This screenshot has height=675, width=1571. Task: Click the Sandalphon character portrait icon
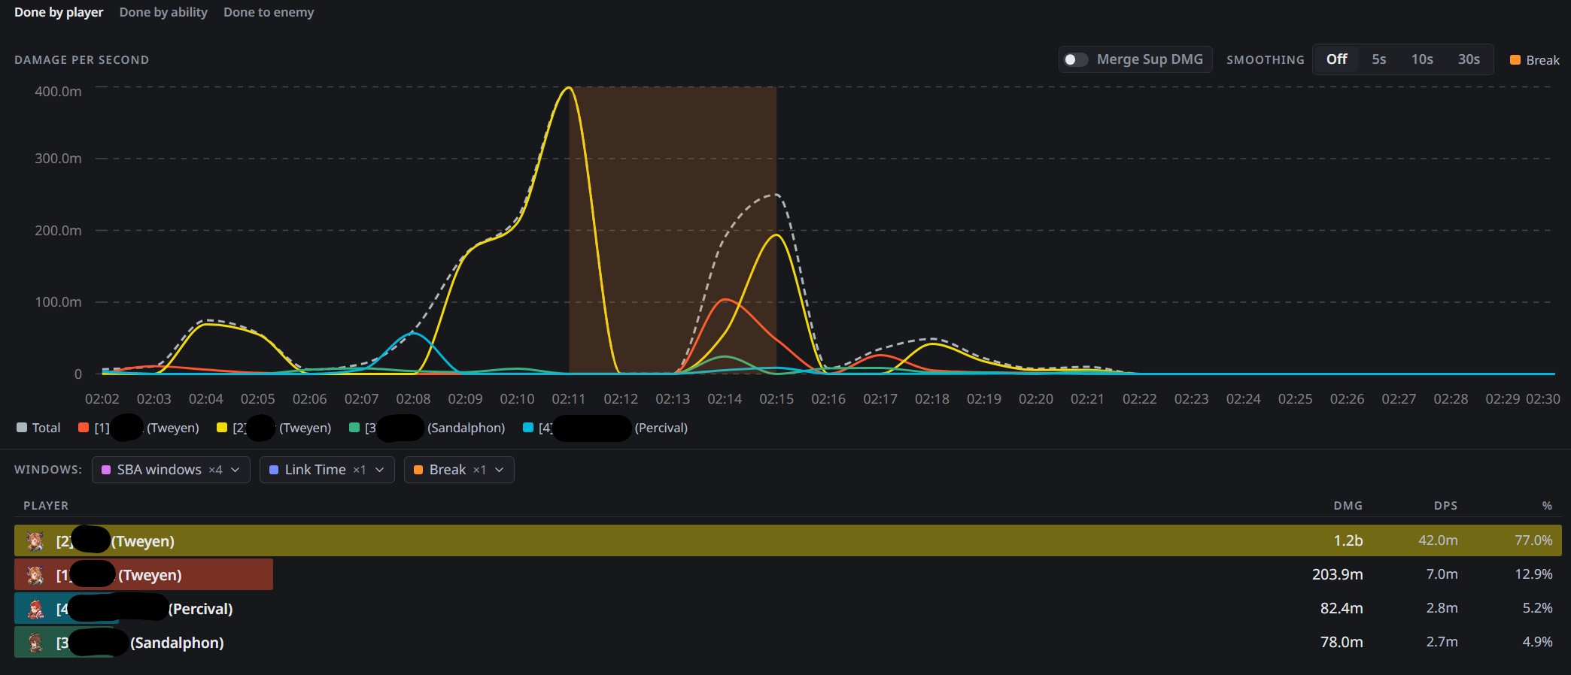tap(35, 642)
